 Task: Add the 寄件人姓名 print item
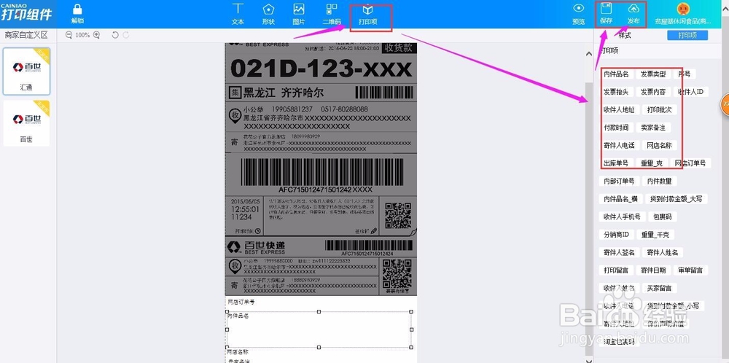663,252
